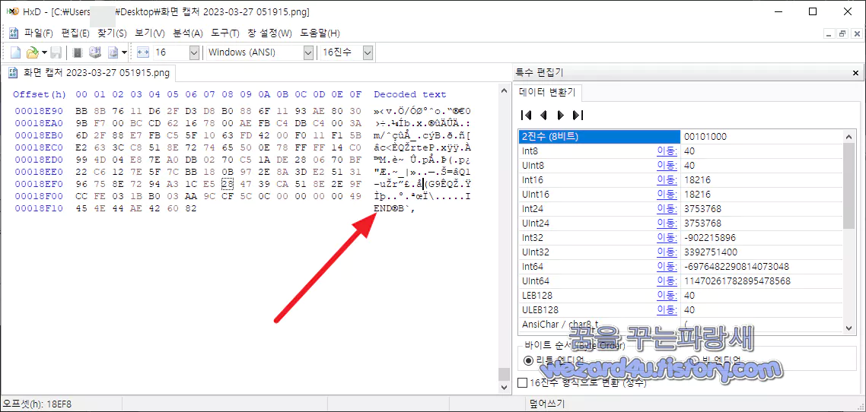The image size is (866, 412).
Task: Select Int32 value -902215896
Action: (x=710, y=238)
